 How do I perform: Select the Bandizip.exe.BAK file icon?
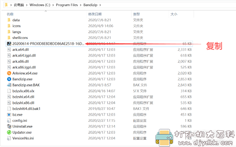tap(9, 85)
